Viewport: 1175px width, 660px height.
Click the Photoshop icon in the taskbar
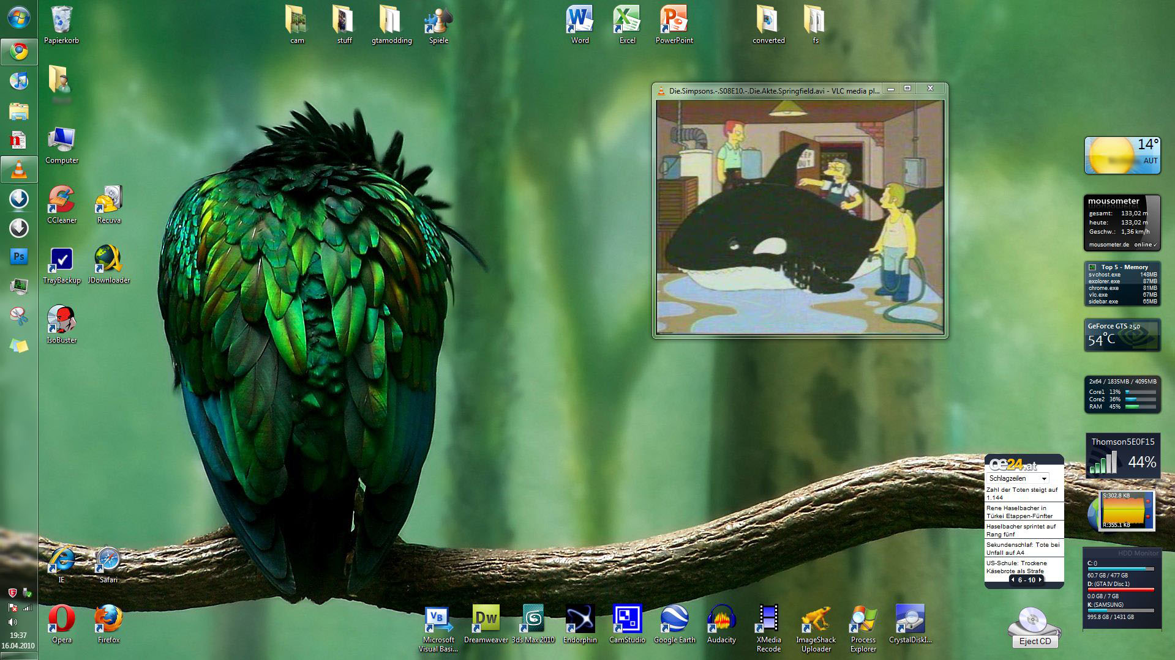pyautogui.click(x=19, y=257)
